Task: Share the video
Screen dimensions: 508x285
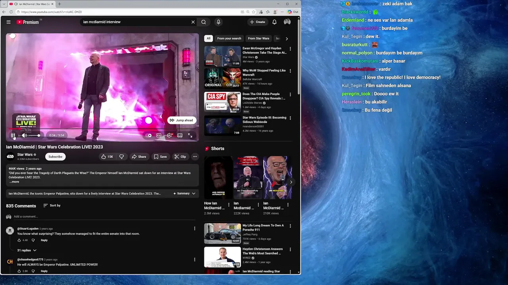Action: [x=139, y=157]
